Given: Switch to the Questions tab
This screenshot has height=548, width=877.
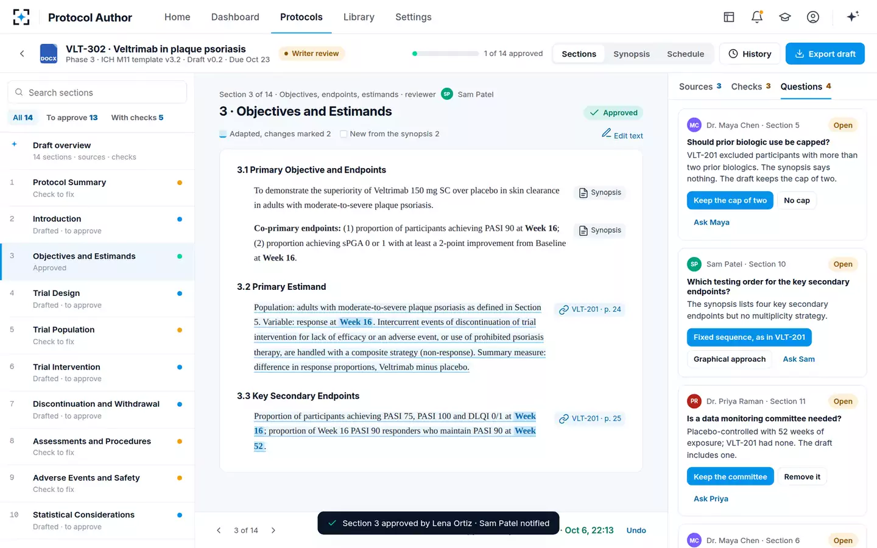Looking at the screenshot, I should [806, 86].
